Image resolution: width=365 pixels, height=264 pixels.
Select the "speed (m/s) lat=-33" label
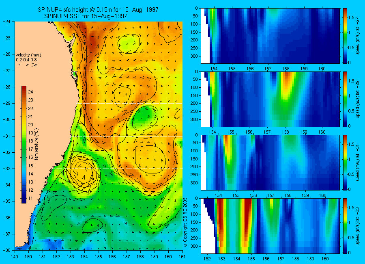(x=358, y=227)
